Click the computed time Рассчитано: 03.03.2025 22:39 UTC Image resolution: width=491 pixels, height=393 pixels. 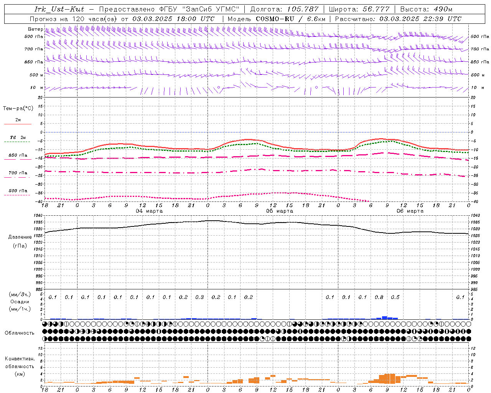tap(398, 19)
